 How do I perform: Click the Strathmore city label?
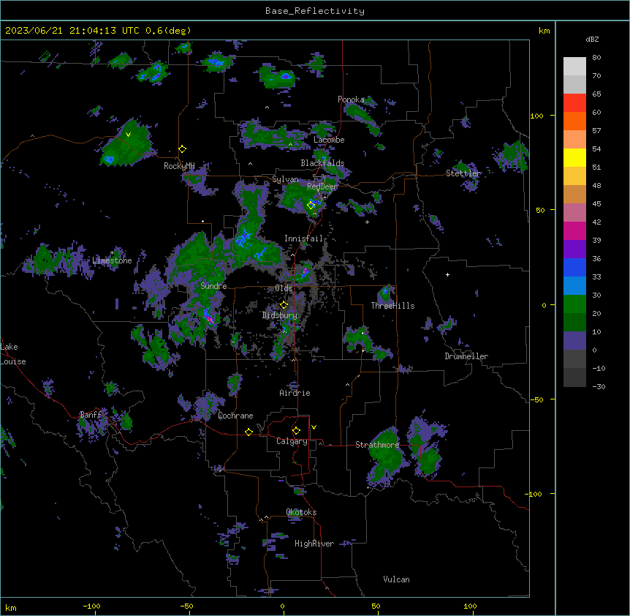coord(377,445)
